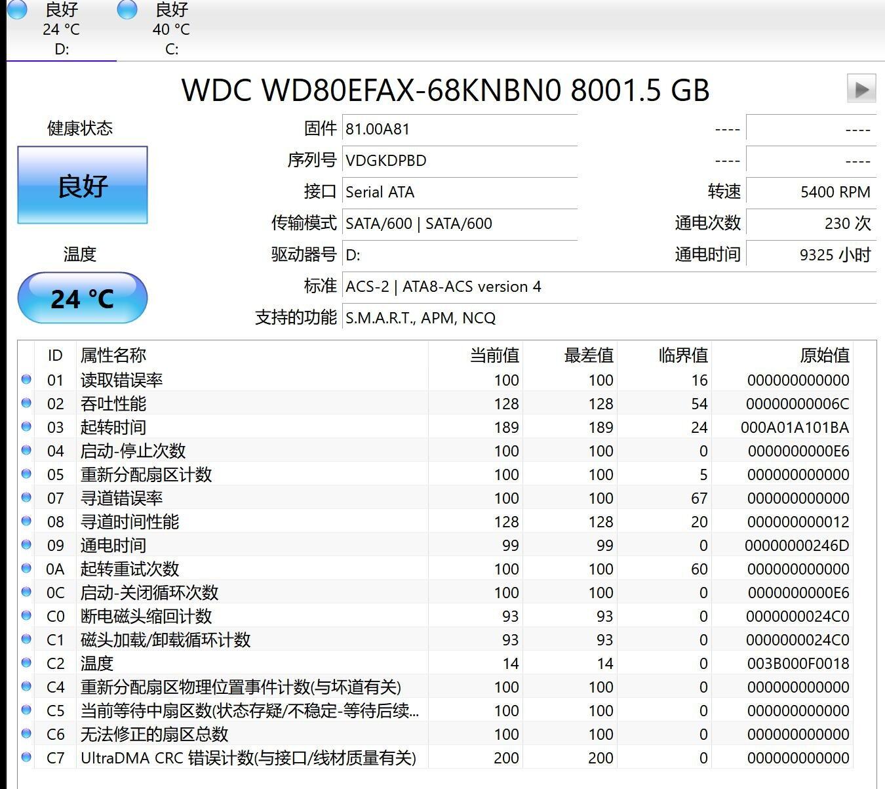Select the 起转时间 attribute name

pyautogui.click(x=113, y=427)
